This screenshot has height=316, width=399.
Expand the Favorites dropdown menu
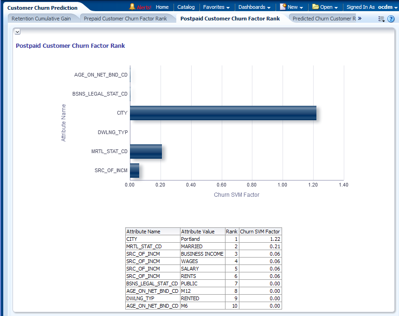216,7
